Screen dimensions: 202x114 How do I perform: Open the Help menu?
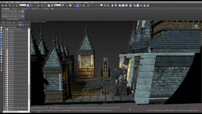pos(92,2)
